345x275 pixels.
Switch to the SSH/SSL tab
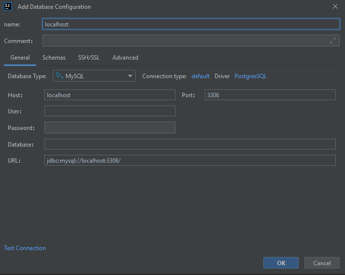tap(89, 58)
